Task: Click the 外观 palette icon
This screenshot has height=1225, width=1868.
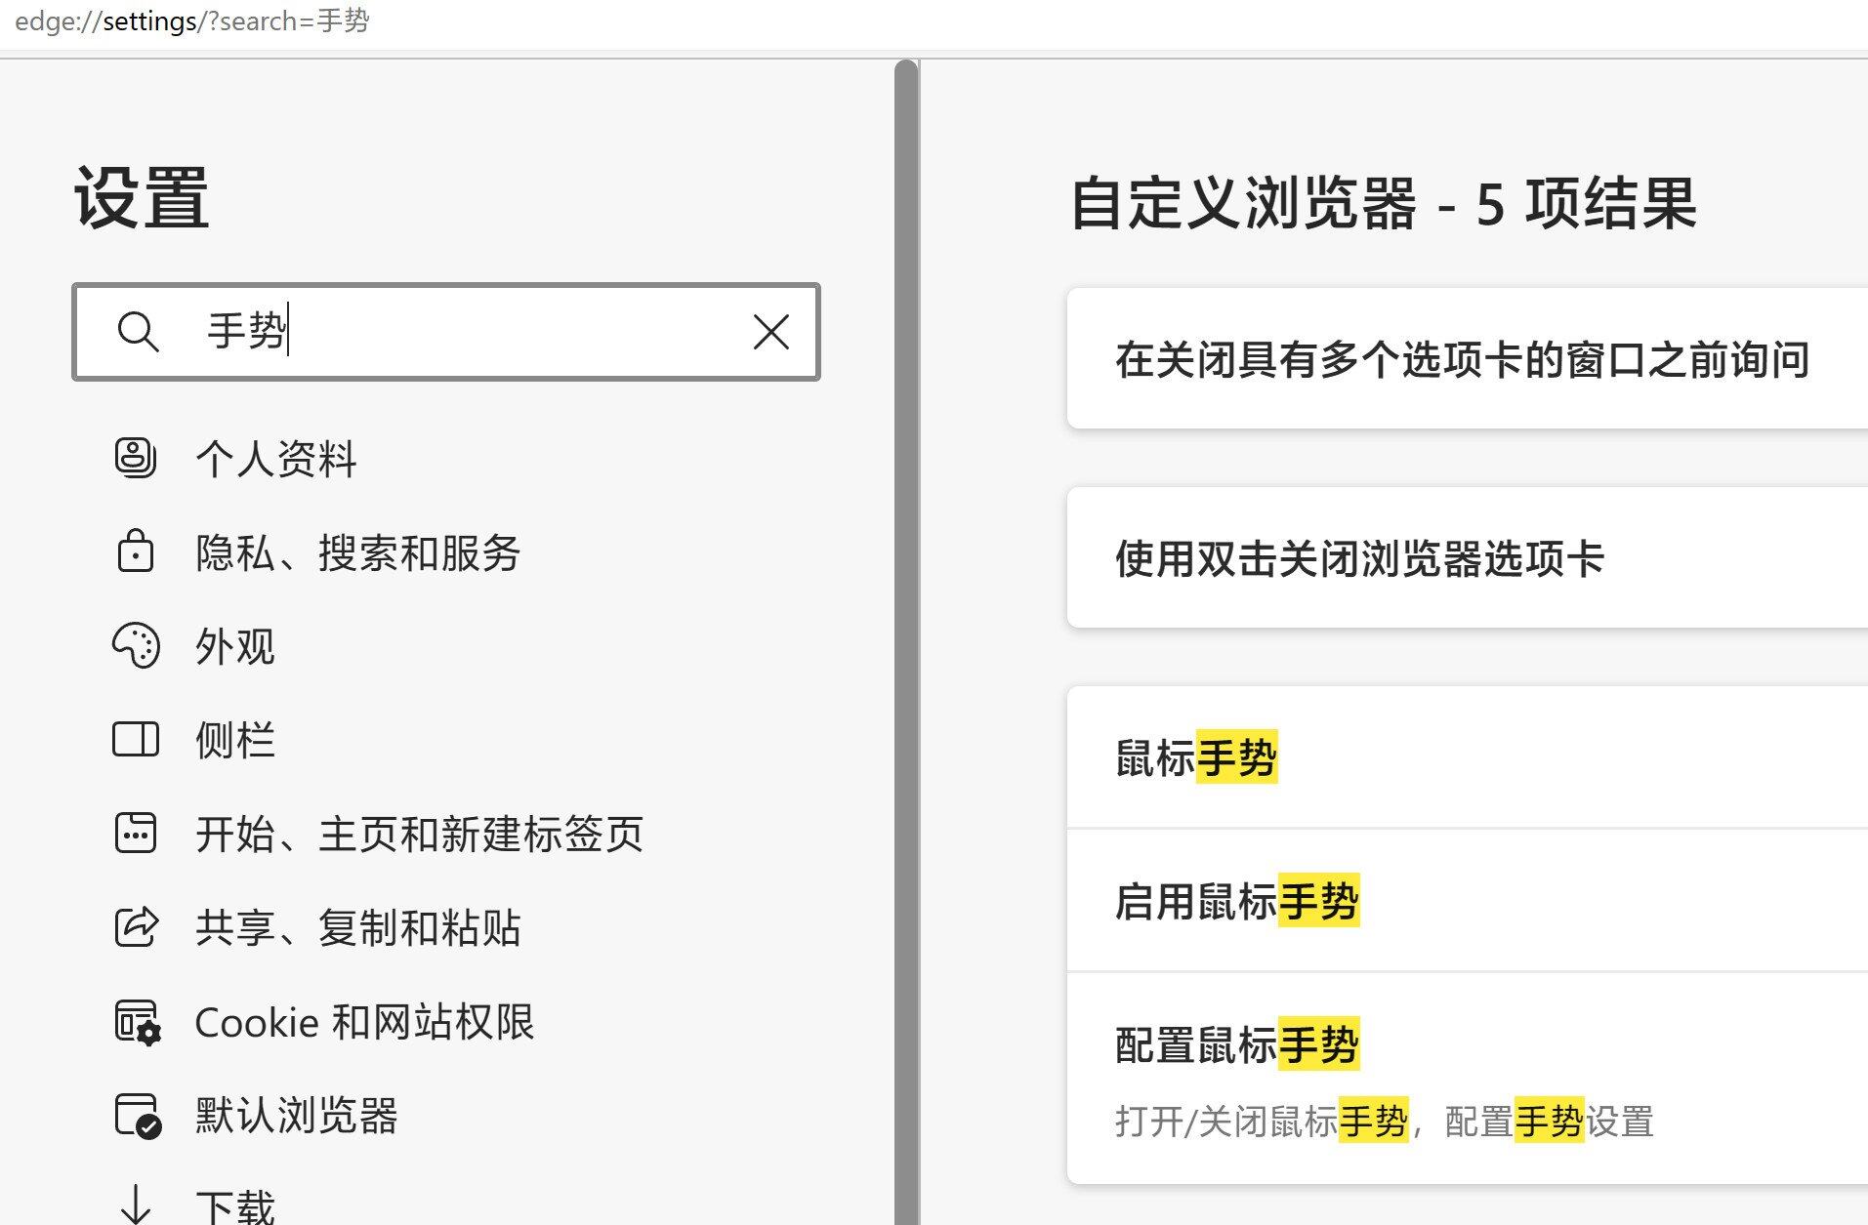Action: (136, 645)
